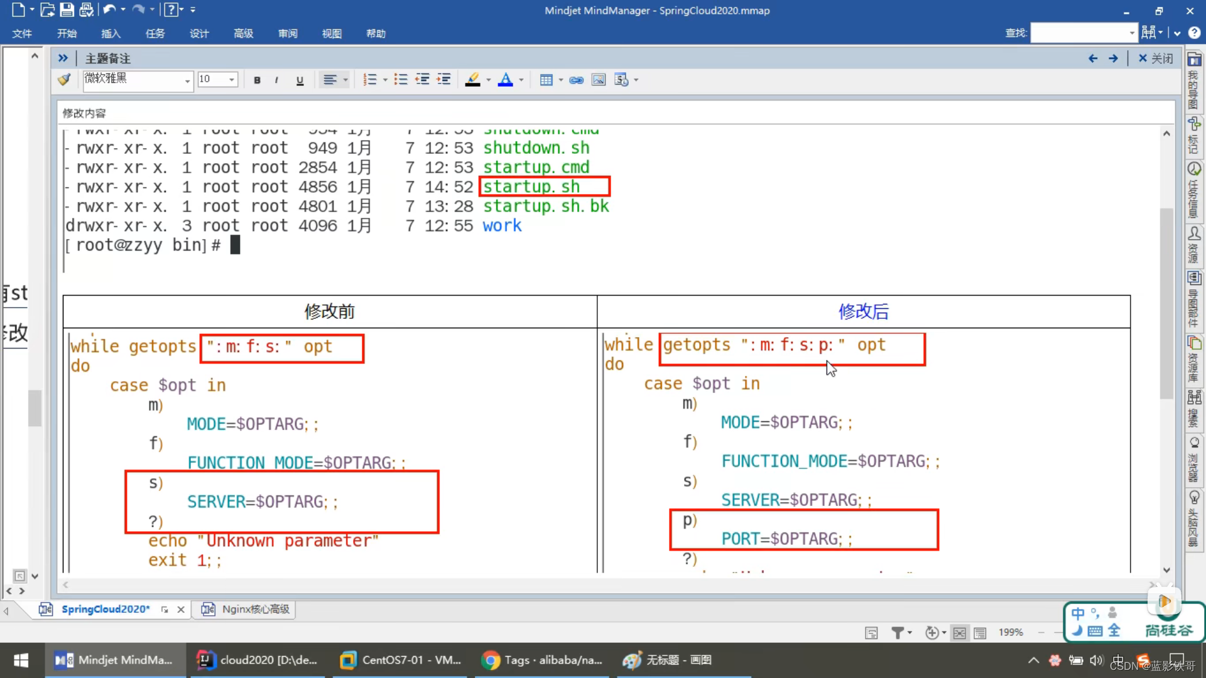The width and height of the screenshot is (1206, 678).
Task: Open font color picker arrow
Action: (x=521, y=80)
